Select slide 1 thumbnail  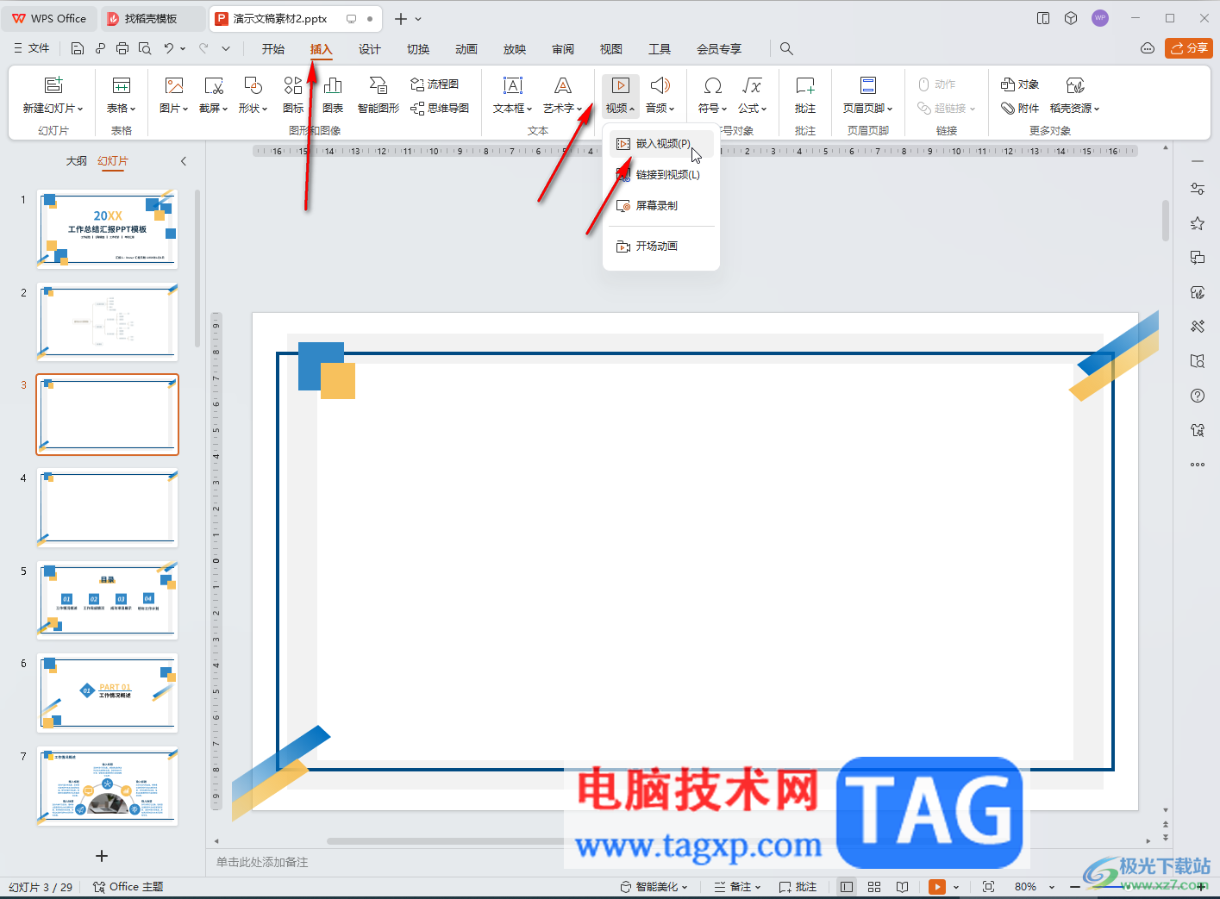107,229
